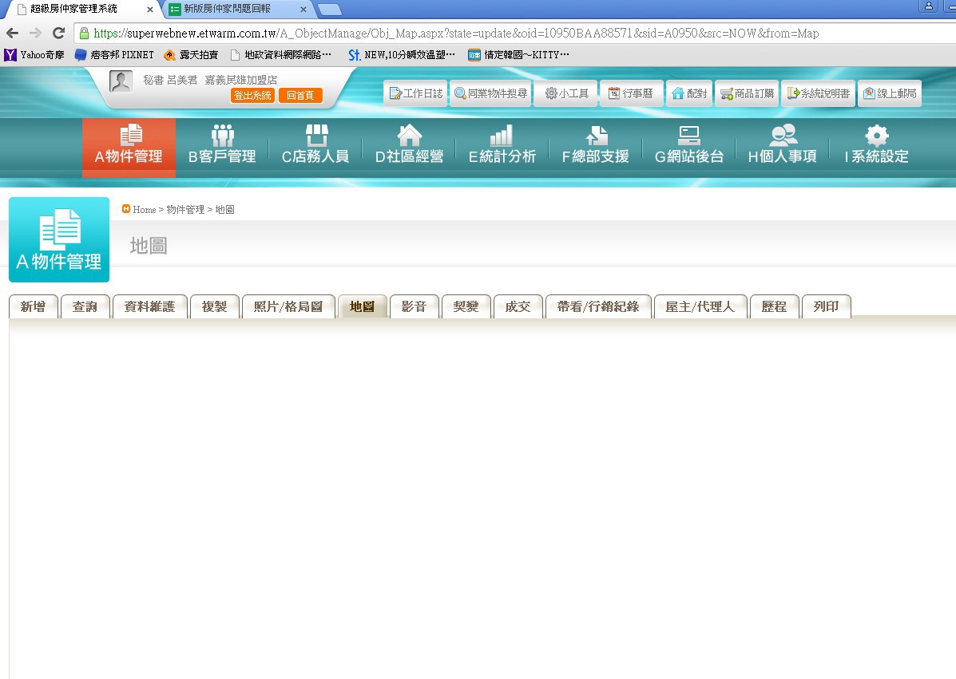This screenshot has width=956, height=679.
Task: Open 線上郵局 toolbar button
Action: coord(890,93)
